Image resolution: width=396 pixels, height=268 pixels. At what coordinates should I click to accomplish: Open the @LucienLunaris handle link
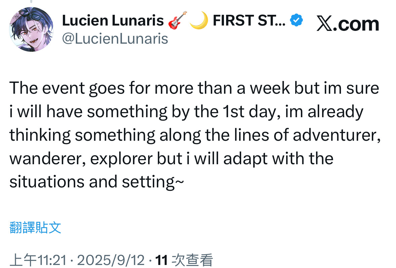pyautogui.click(x=115, y=39)
